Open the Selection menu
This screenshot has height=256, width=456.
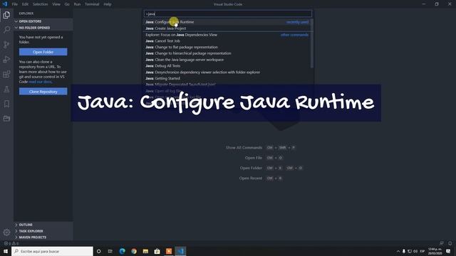[40, 4]
